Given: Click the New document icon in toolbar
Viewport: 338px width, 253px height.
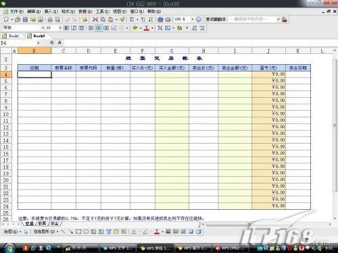Looking at the screenshot, I should point(6,20).
